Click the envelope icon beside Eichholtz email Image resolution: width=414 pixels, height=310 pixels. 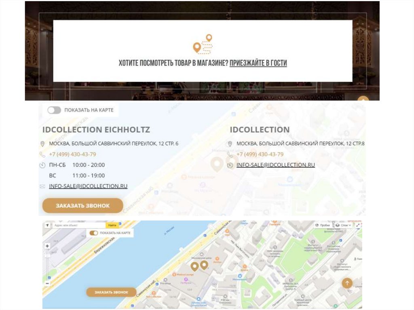[x=42, y=186]
